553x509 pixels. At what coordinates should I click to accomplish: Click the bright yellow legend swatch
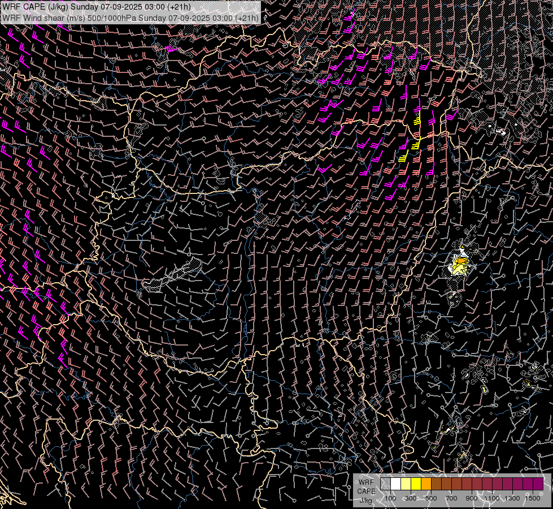pyautogui.click(x=416, y=484)
